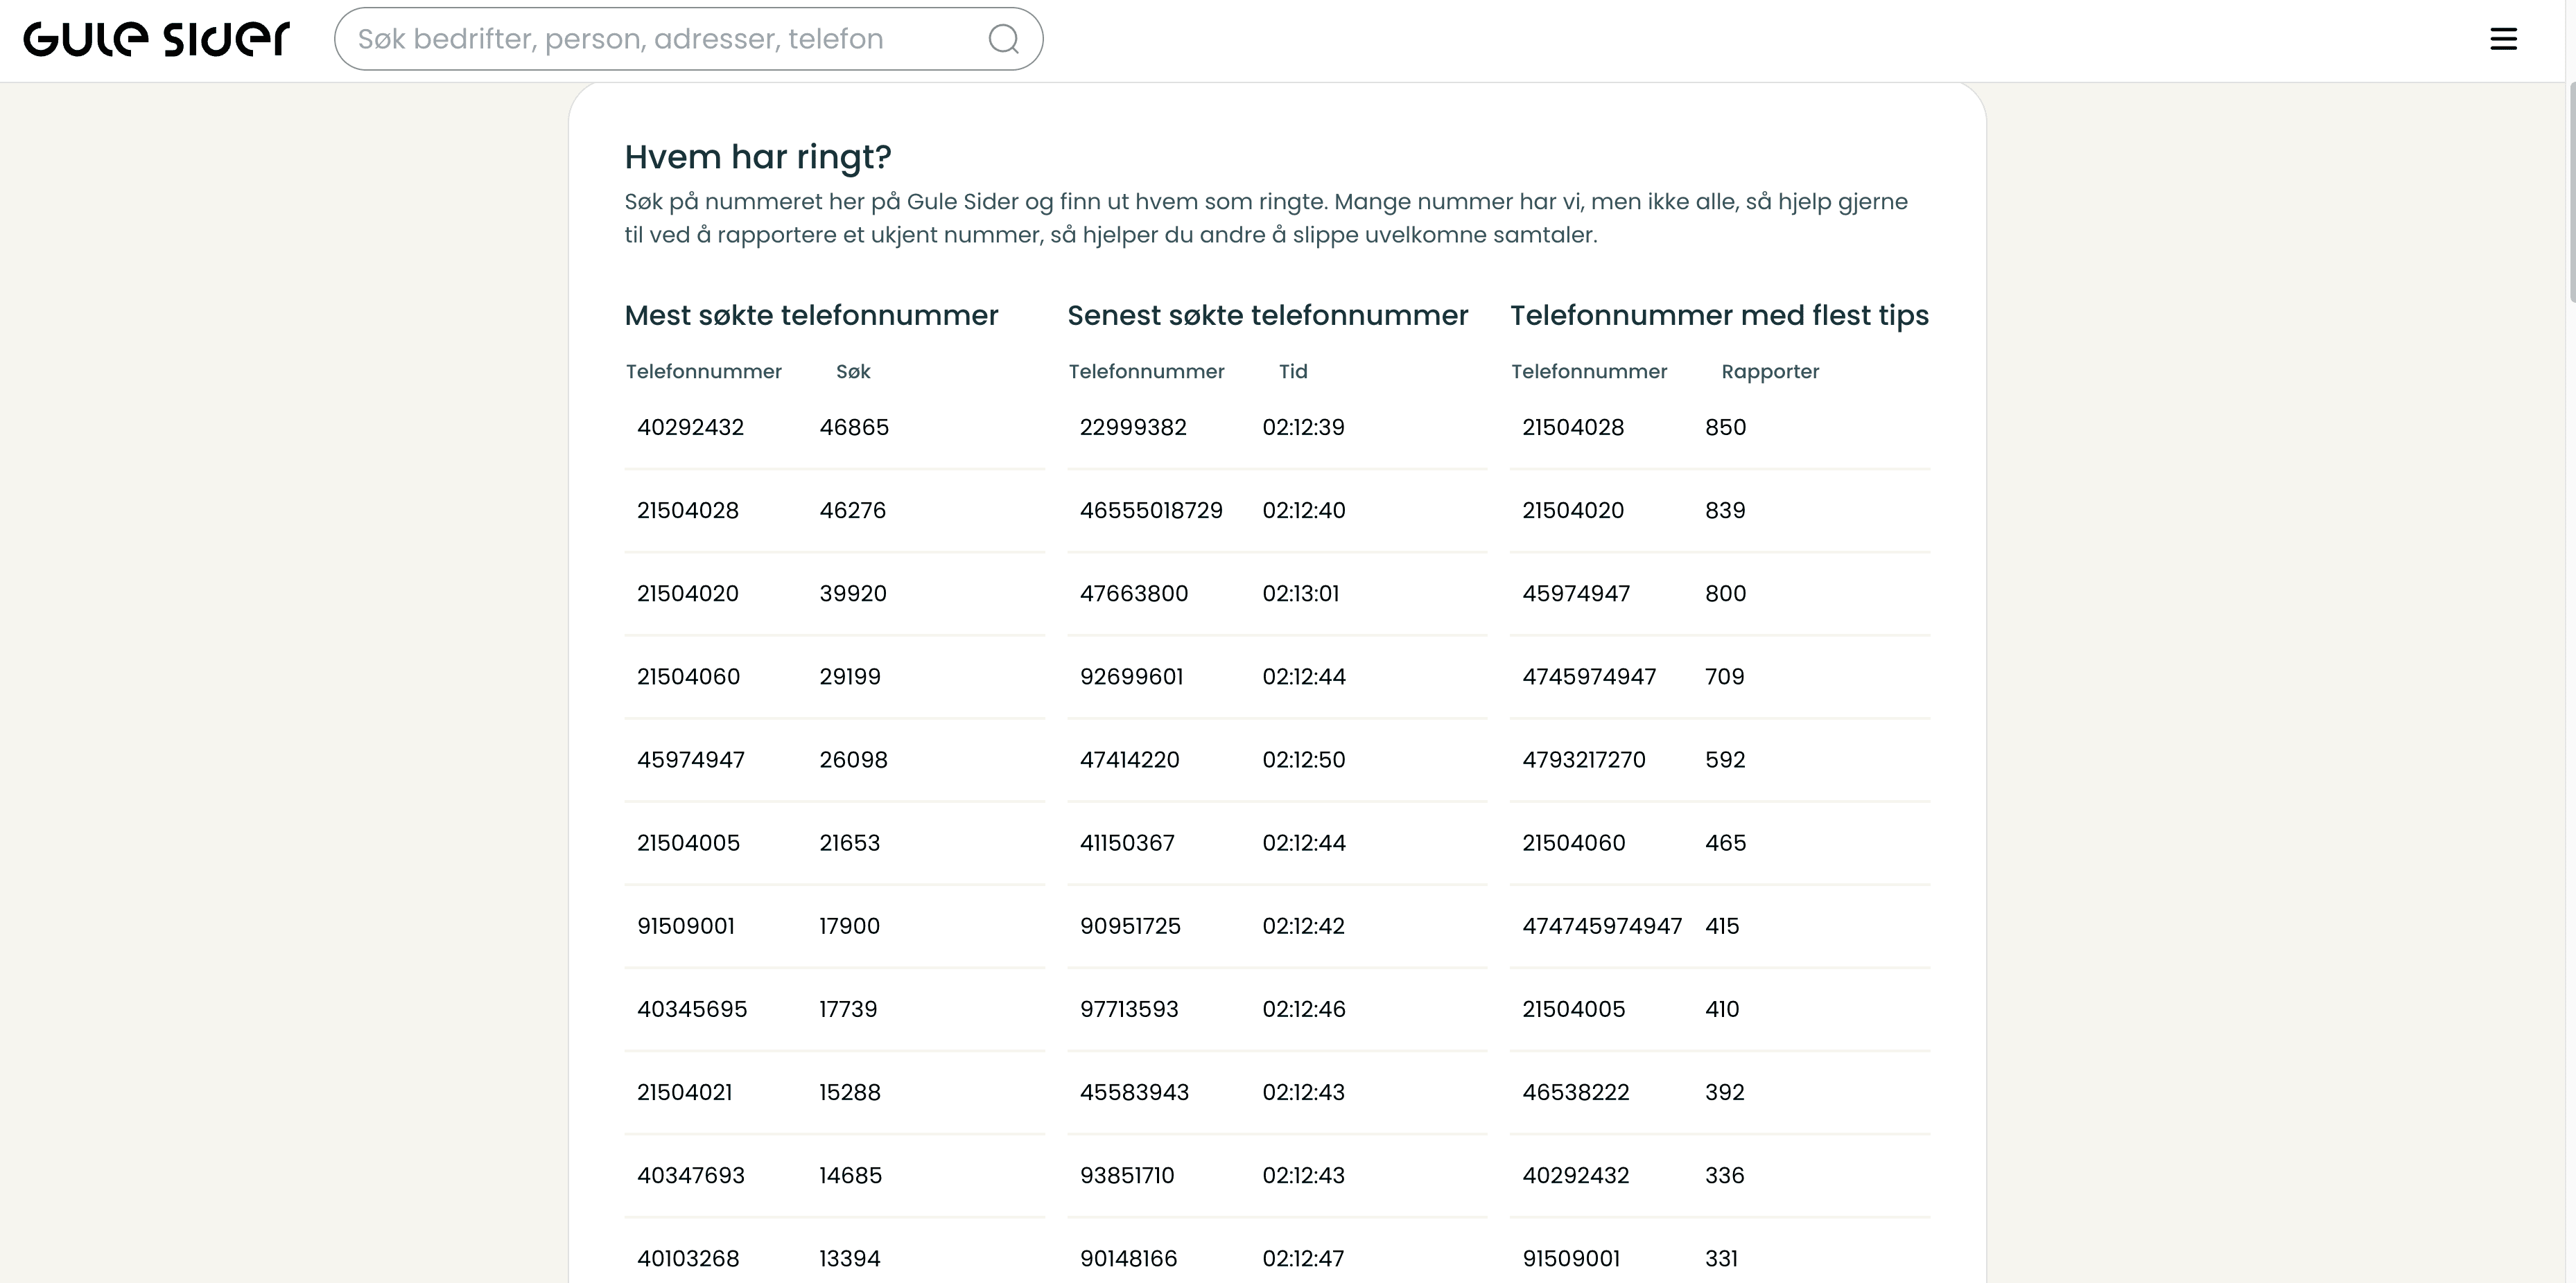Click the Gule Sider logo
This screenshot has width=2576, height=1283.
(156, 39)
